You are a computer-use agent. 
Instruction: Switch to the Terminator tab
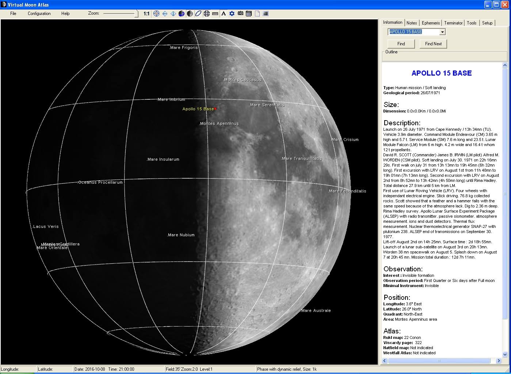[x=453, y=23]
